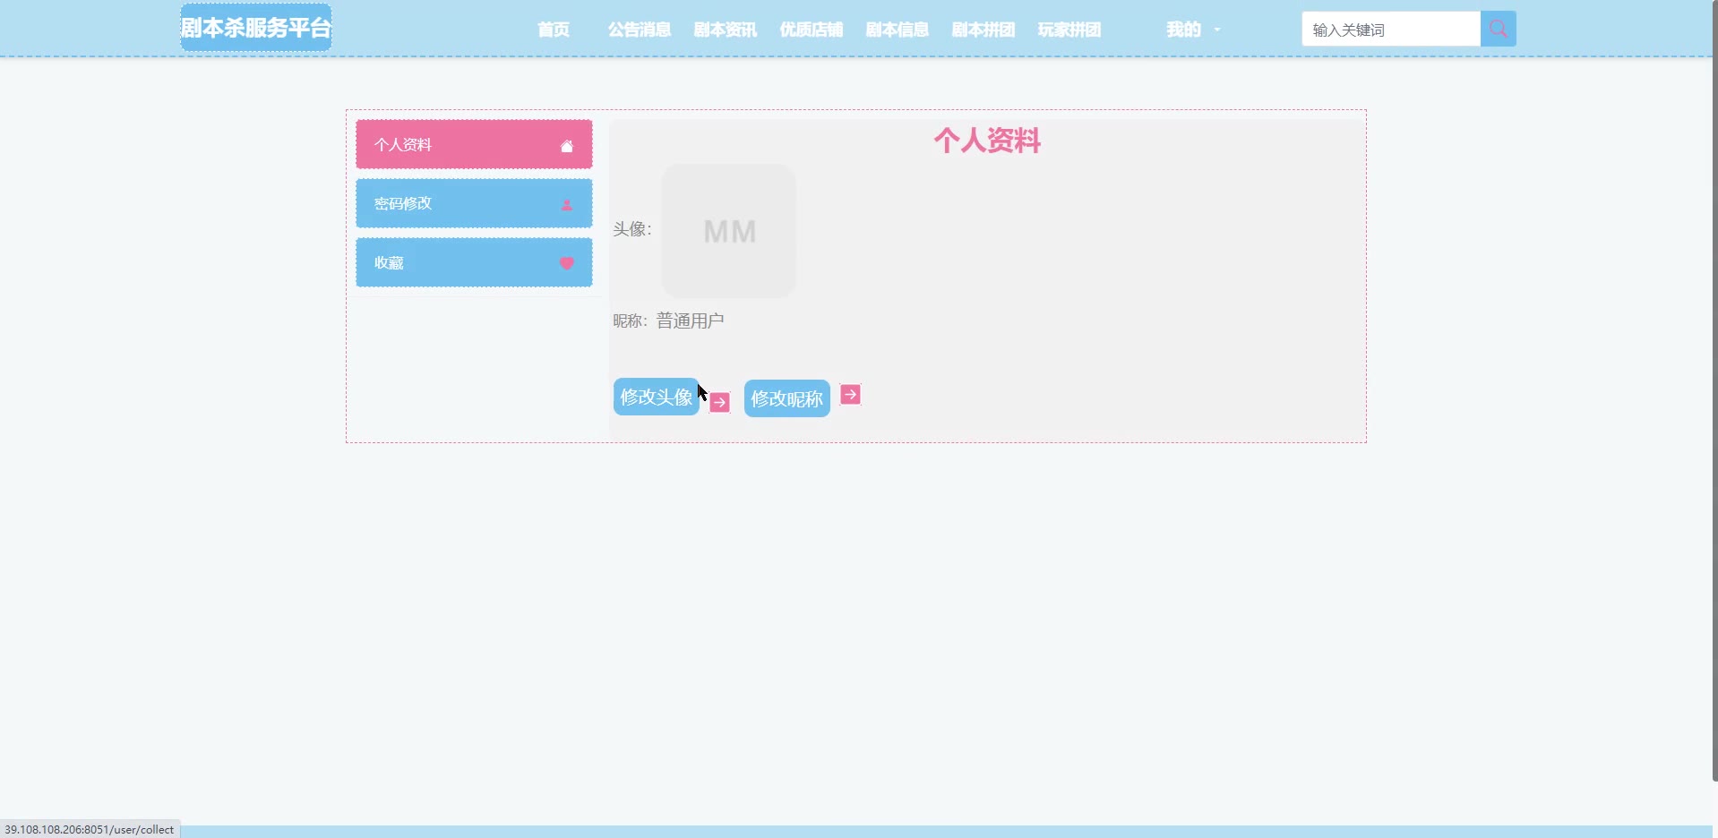Open the 收藏 sidebar tab

(474, 262)
